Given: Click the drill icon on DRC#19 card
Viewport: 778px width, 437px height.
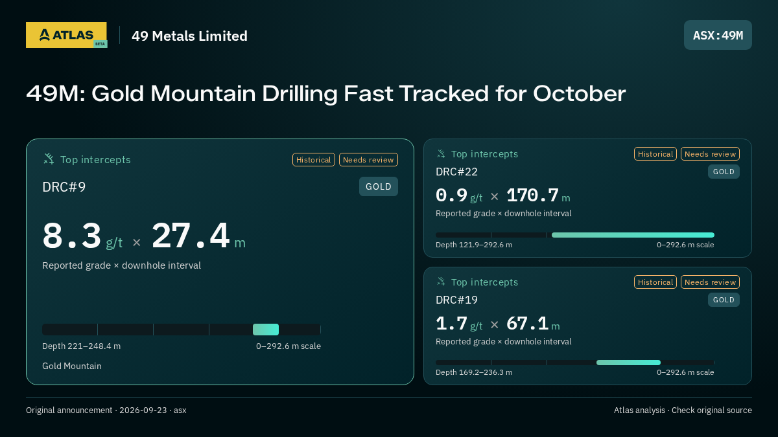Looking at the screenshot, I should click(441, 282).
